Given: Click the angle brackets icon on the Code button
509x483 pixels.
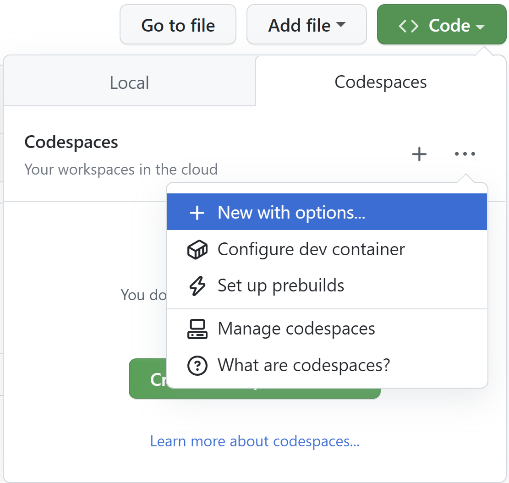Looking at the screenshot, I should (409, 26).
